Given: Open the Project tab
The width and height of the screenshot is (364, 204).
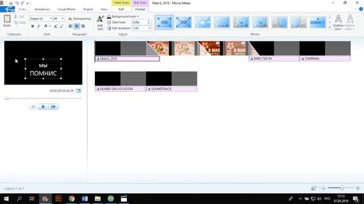Looking at the screenshot, I should pos(88,9).
